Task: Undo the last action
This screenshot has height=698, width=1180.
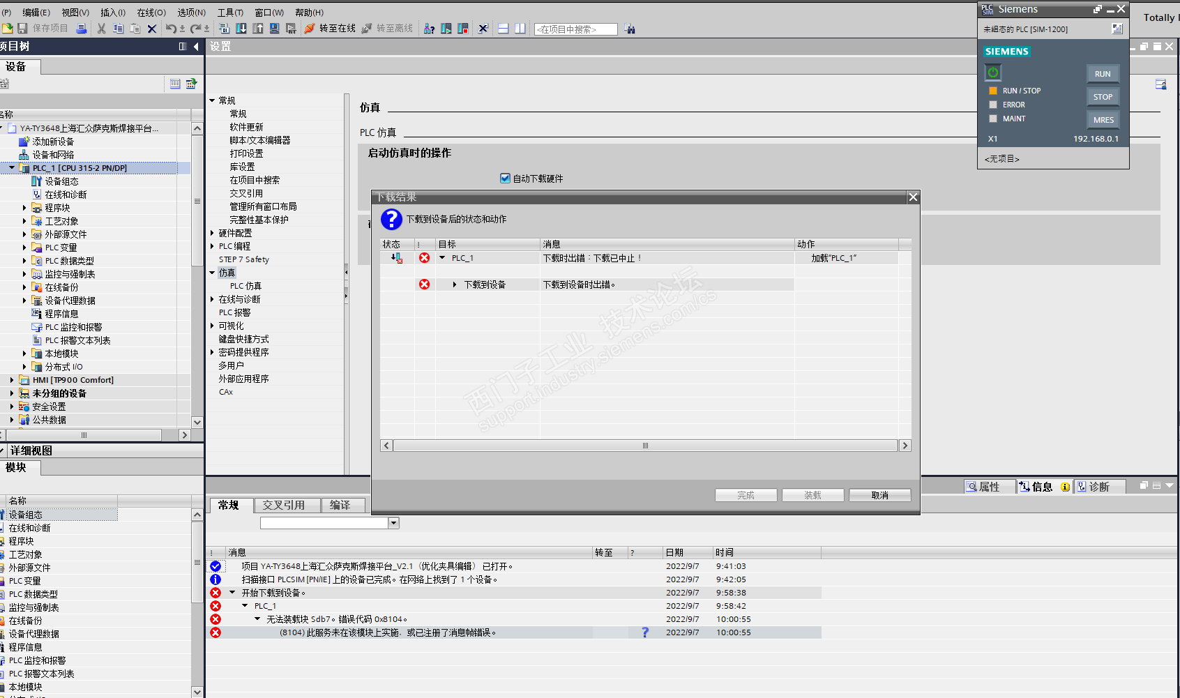Action: pyautogui.click(x=171, y=29)
